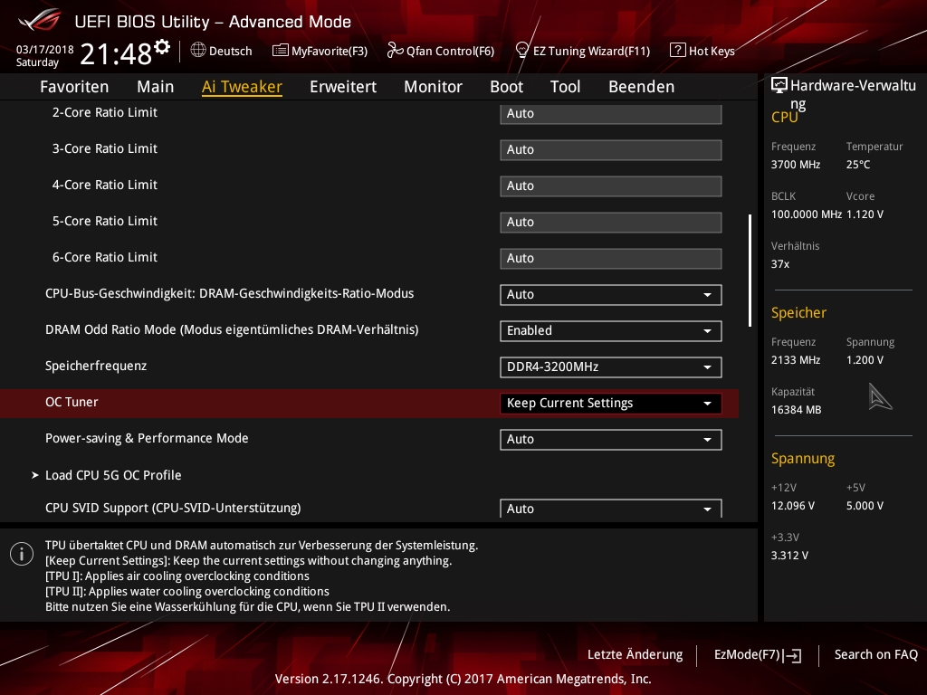Open the Erweitert tab

coord(343,87)
